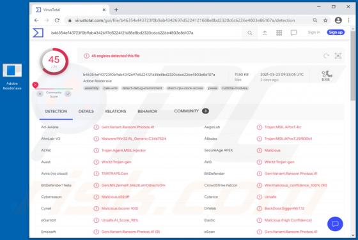Click the browser forward arrow
Image resolution: width=358 pixels, height=240 pixels.
[47, 20]
